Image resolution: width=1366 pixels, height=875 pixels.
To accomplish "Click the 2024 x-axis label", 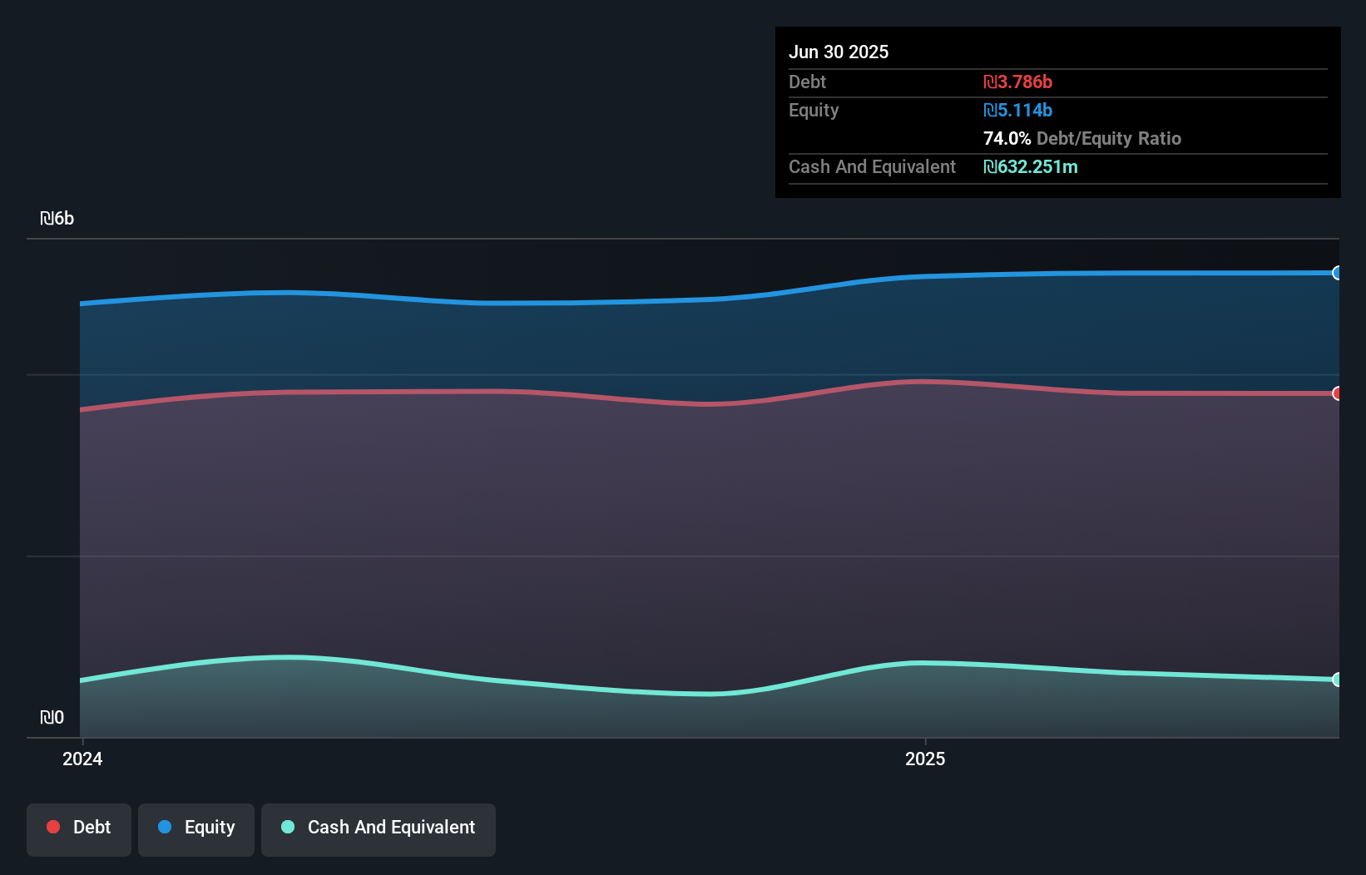I will (82, 759).
